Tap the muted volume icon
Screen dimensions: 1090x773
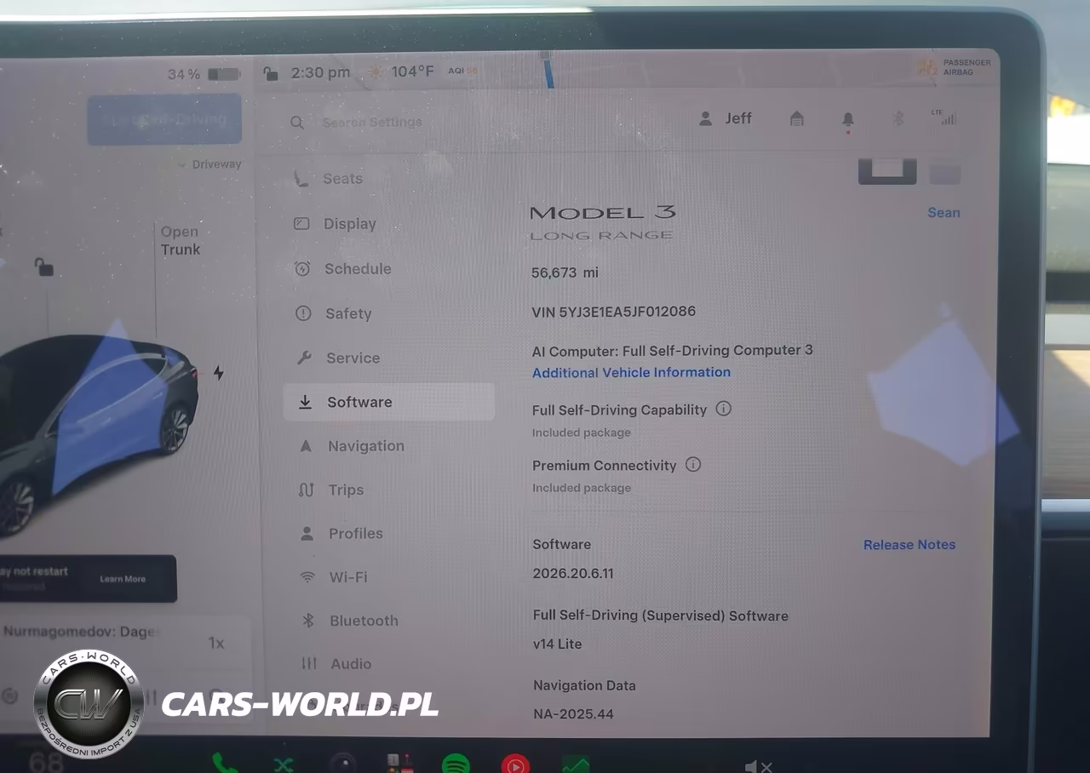pos(758,766)
